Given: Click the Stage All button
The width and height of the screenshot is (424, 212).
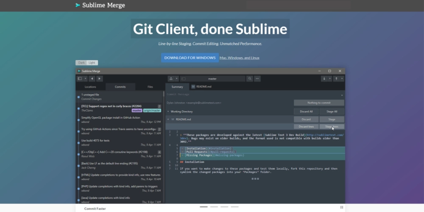Looking at the screenshot, I should point(332,112).
